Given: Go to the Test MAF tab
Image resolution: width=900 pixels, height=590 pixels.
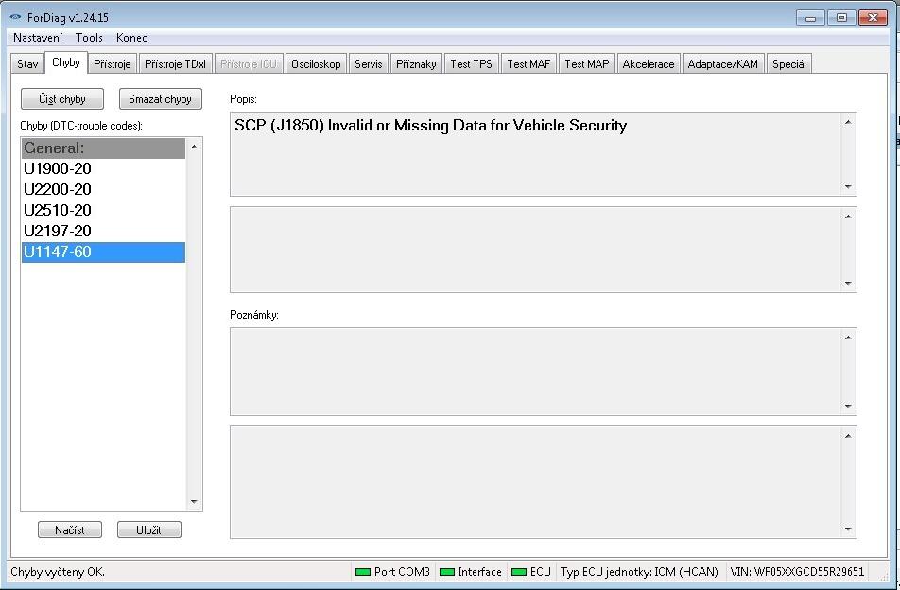Looking at the screenshot, I should [528, 64].
